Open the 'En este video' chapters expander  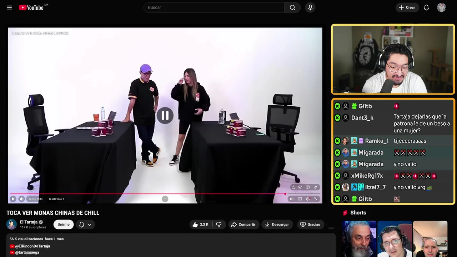56,199
